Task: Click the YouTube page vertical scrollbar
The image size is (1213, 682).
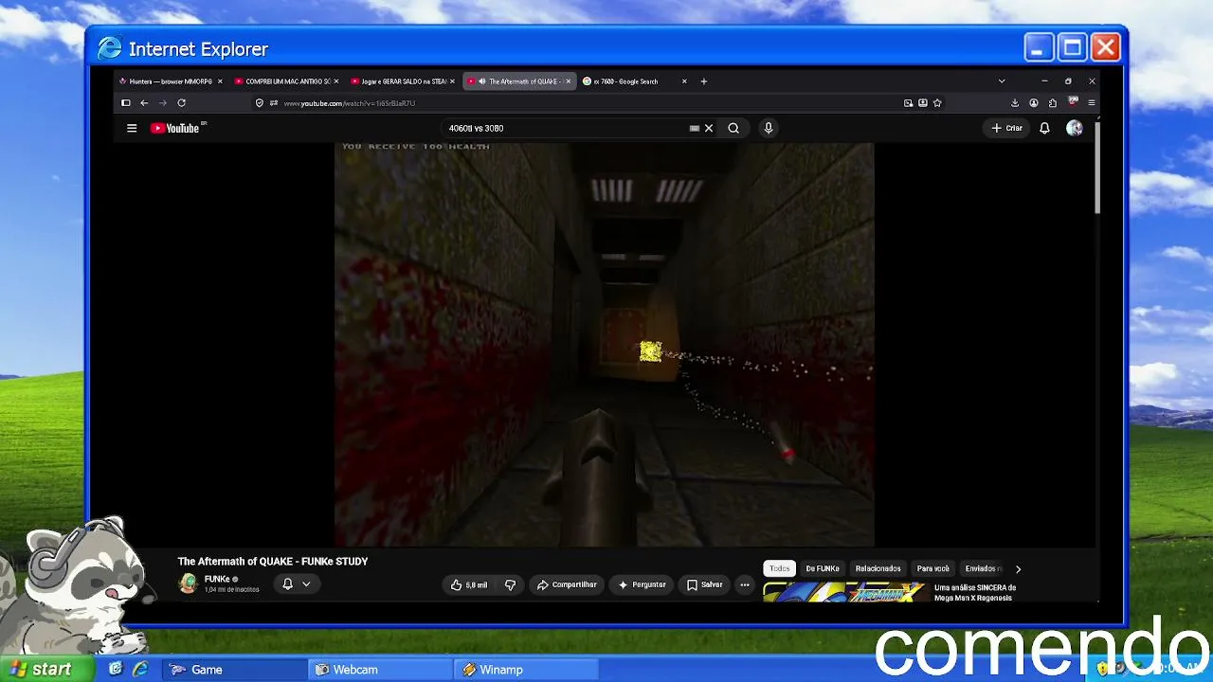Action: [x=1097, y=168]
